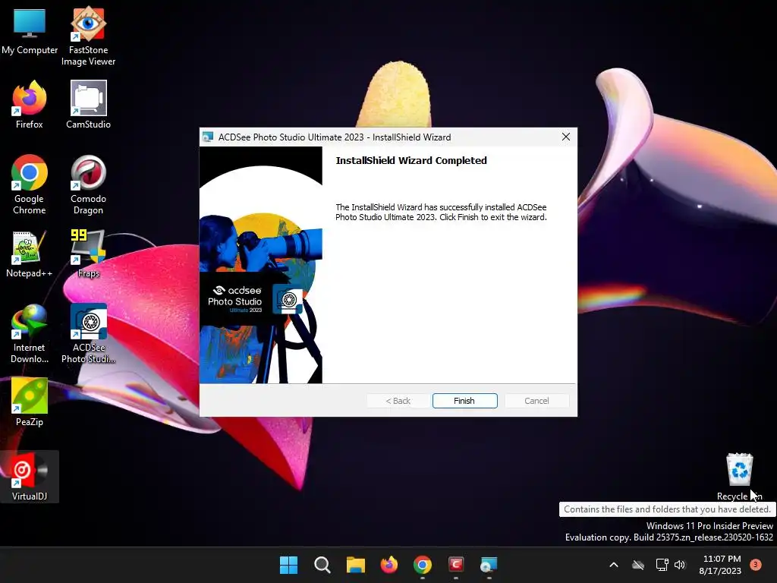777x583 pixels.
Task: Select ACDSee Photo Studio desktop shortcut
Action: click(88, 334)
